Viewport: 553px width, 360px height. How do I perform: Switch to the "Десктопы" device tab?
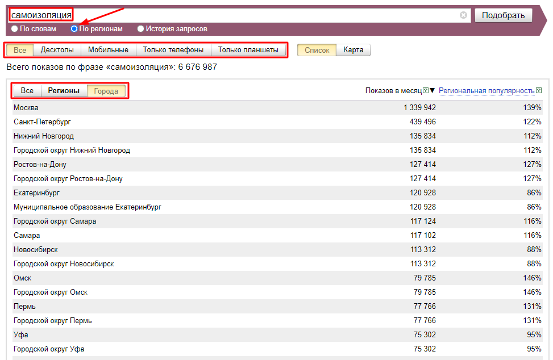(x=57, y=50)
